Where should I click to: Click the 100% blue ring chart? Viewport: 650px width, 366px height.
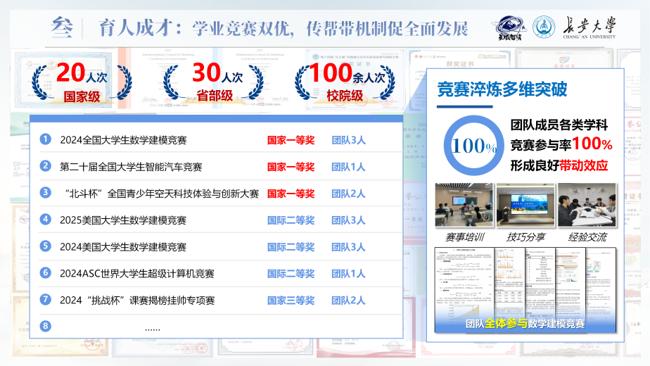pos(475,146)
